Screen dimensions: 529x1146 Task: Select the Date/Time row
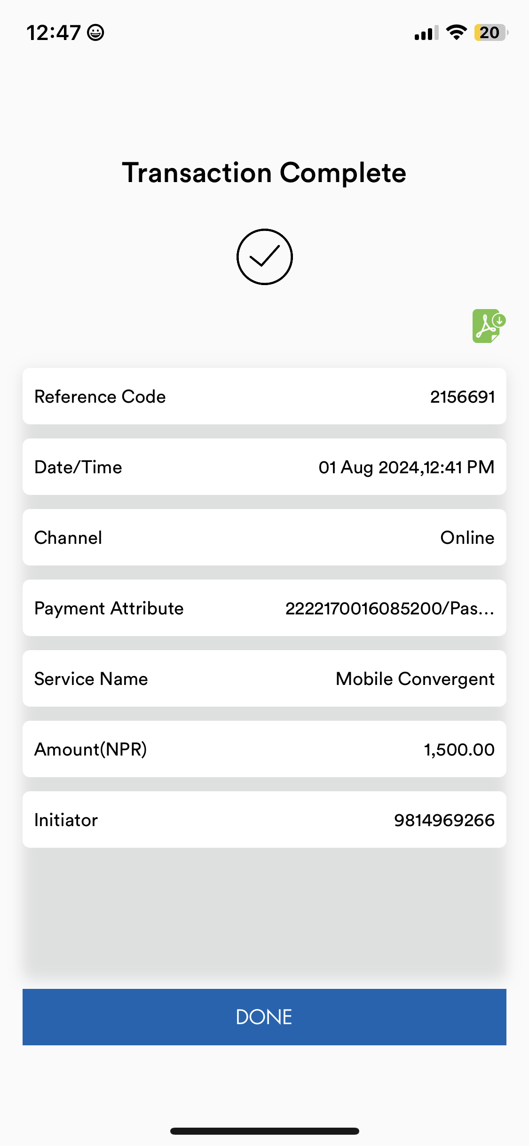point(264,467)
